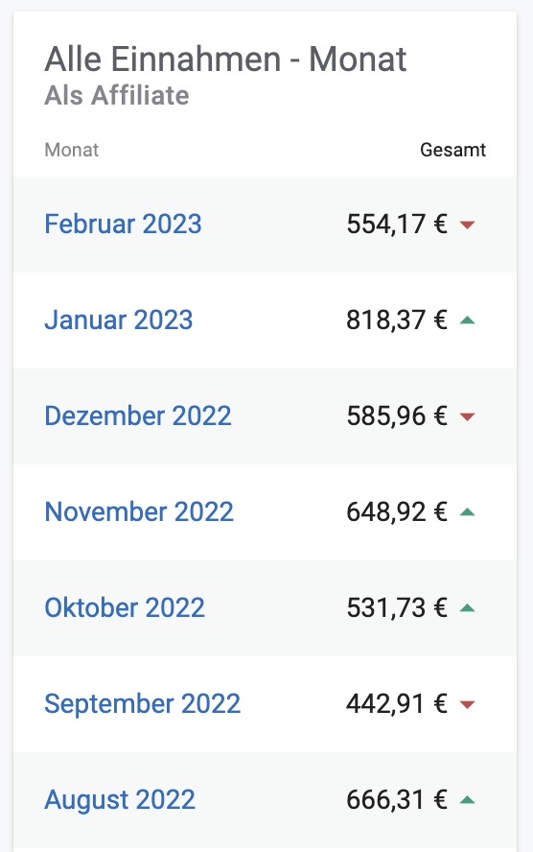
Task: Click the Alle Einnahmen - Monat heading
Action: 225,59
